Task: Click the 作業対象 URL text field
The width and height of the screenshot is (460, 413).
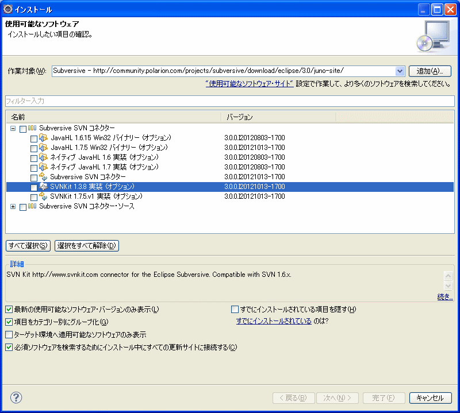Action: tap(224, 71)
